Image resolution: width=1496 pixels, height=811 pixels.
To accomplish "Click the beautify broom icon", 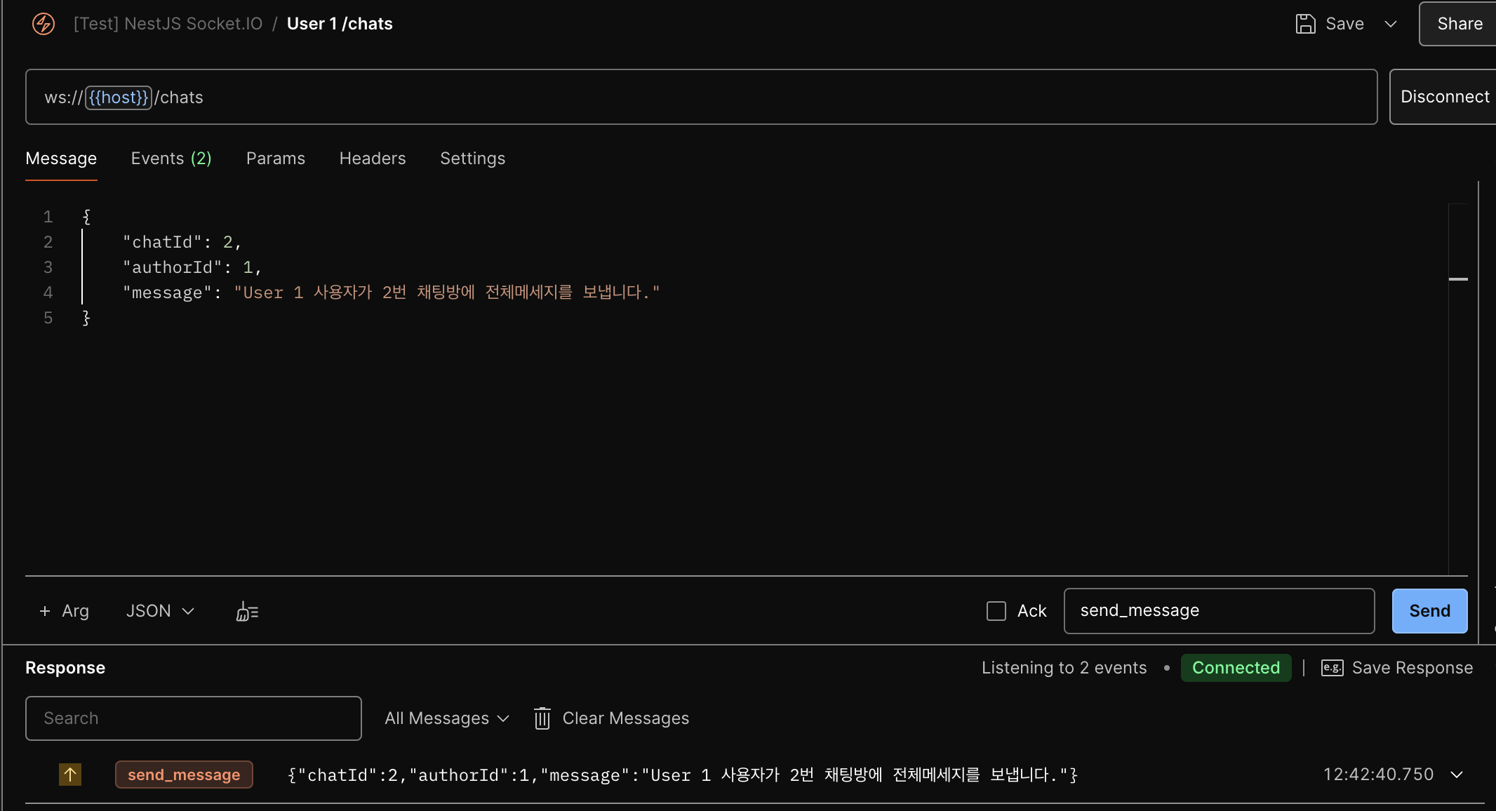I will (247, 612).
